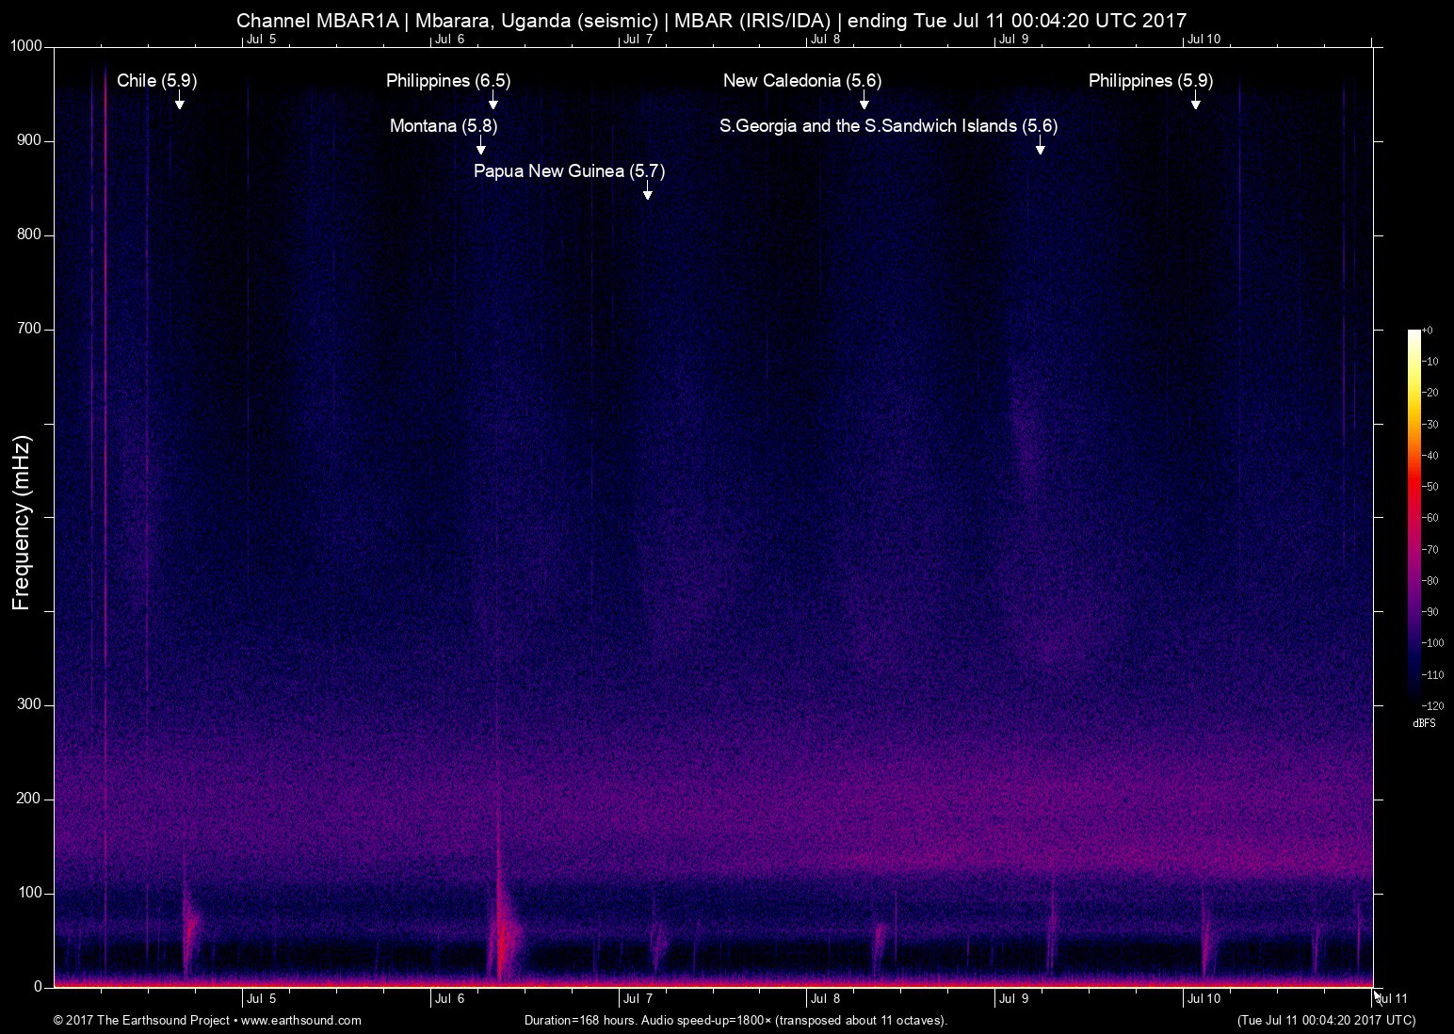Click the Jul 6 marker on bottom axis

(449, 999)
